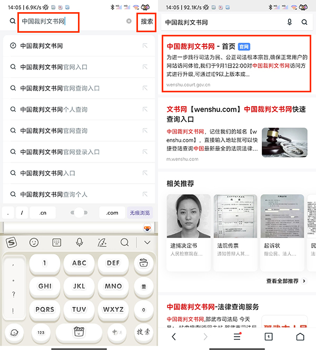Tap the slash shortcut key above keyboard

[x=22, y=213]
